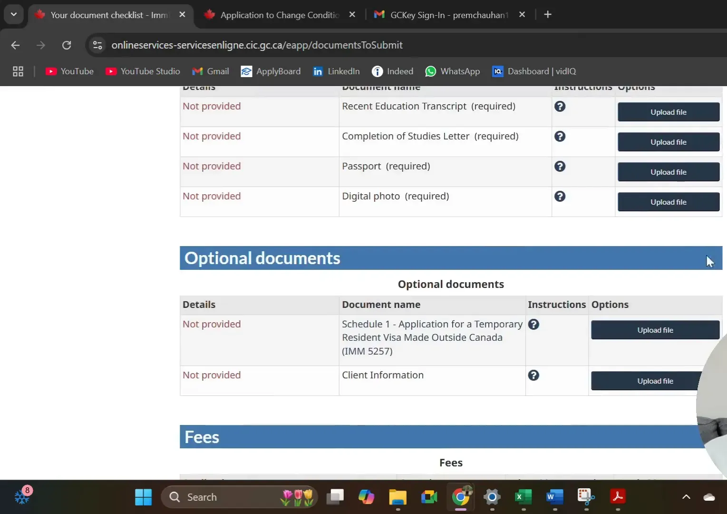Open Gmail bookmark
727x514 pixels.
click(x=211, y=71)
